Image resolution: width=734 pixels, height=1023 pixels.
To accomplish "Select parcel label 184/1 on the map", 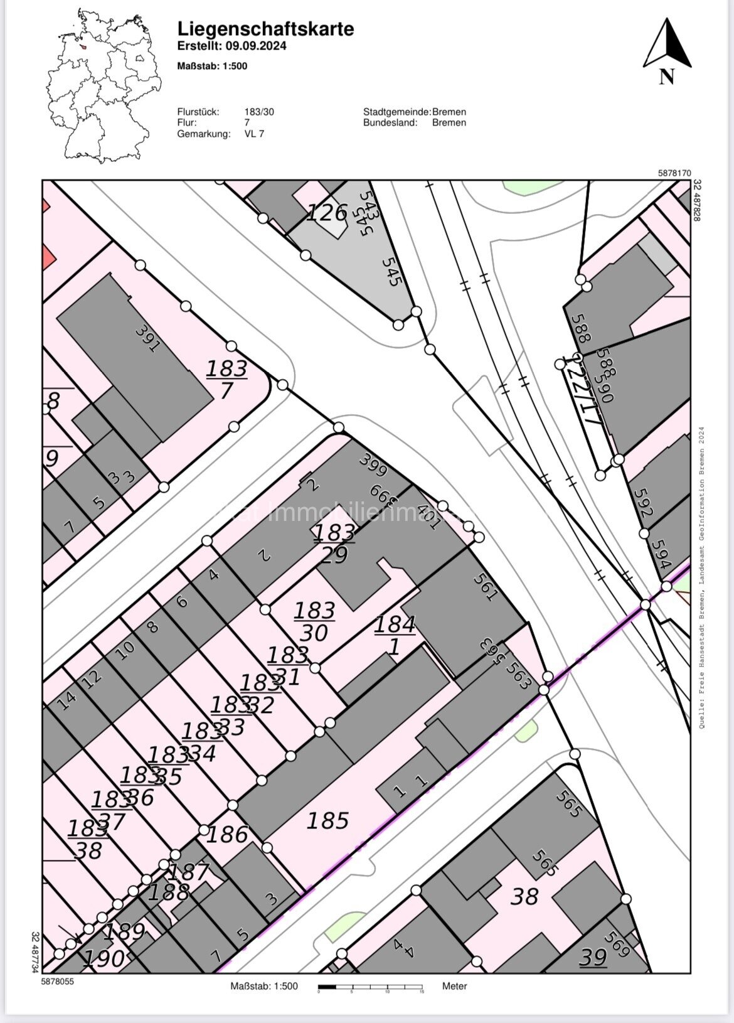I will coord(395,635).
